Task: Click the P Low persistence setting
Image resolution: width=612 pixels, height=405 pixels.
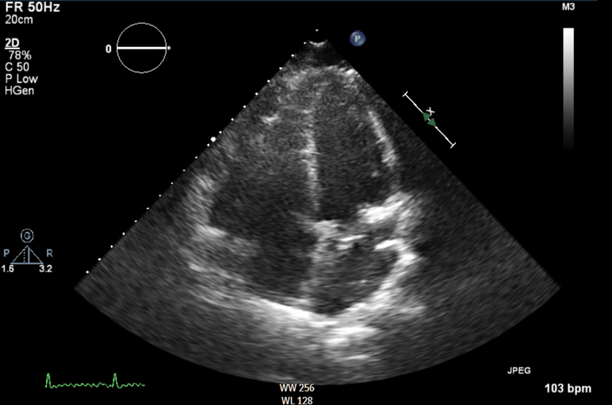Action: point(21,79)
